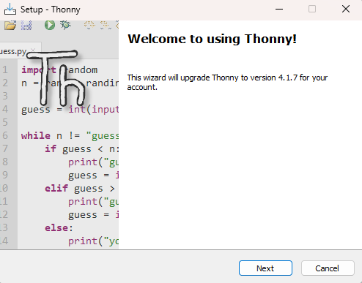Image resolution: width=362 pixels, height=283 pixels.
Task: Click the Welcome to using Thonny heading
Action: pyautogui.click(x=212, y=39)
